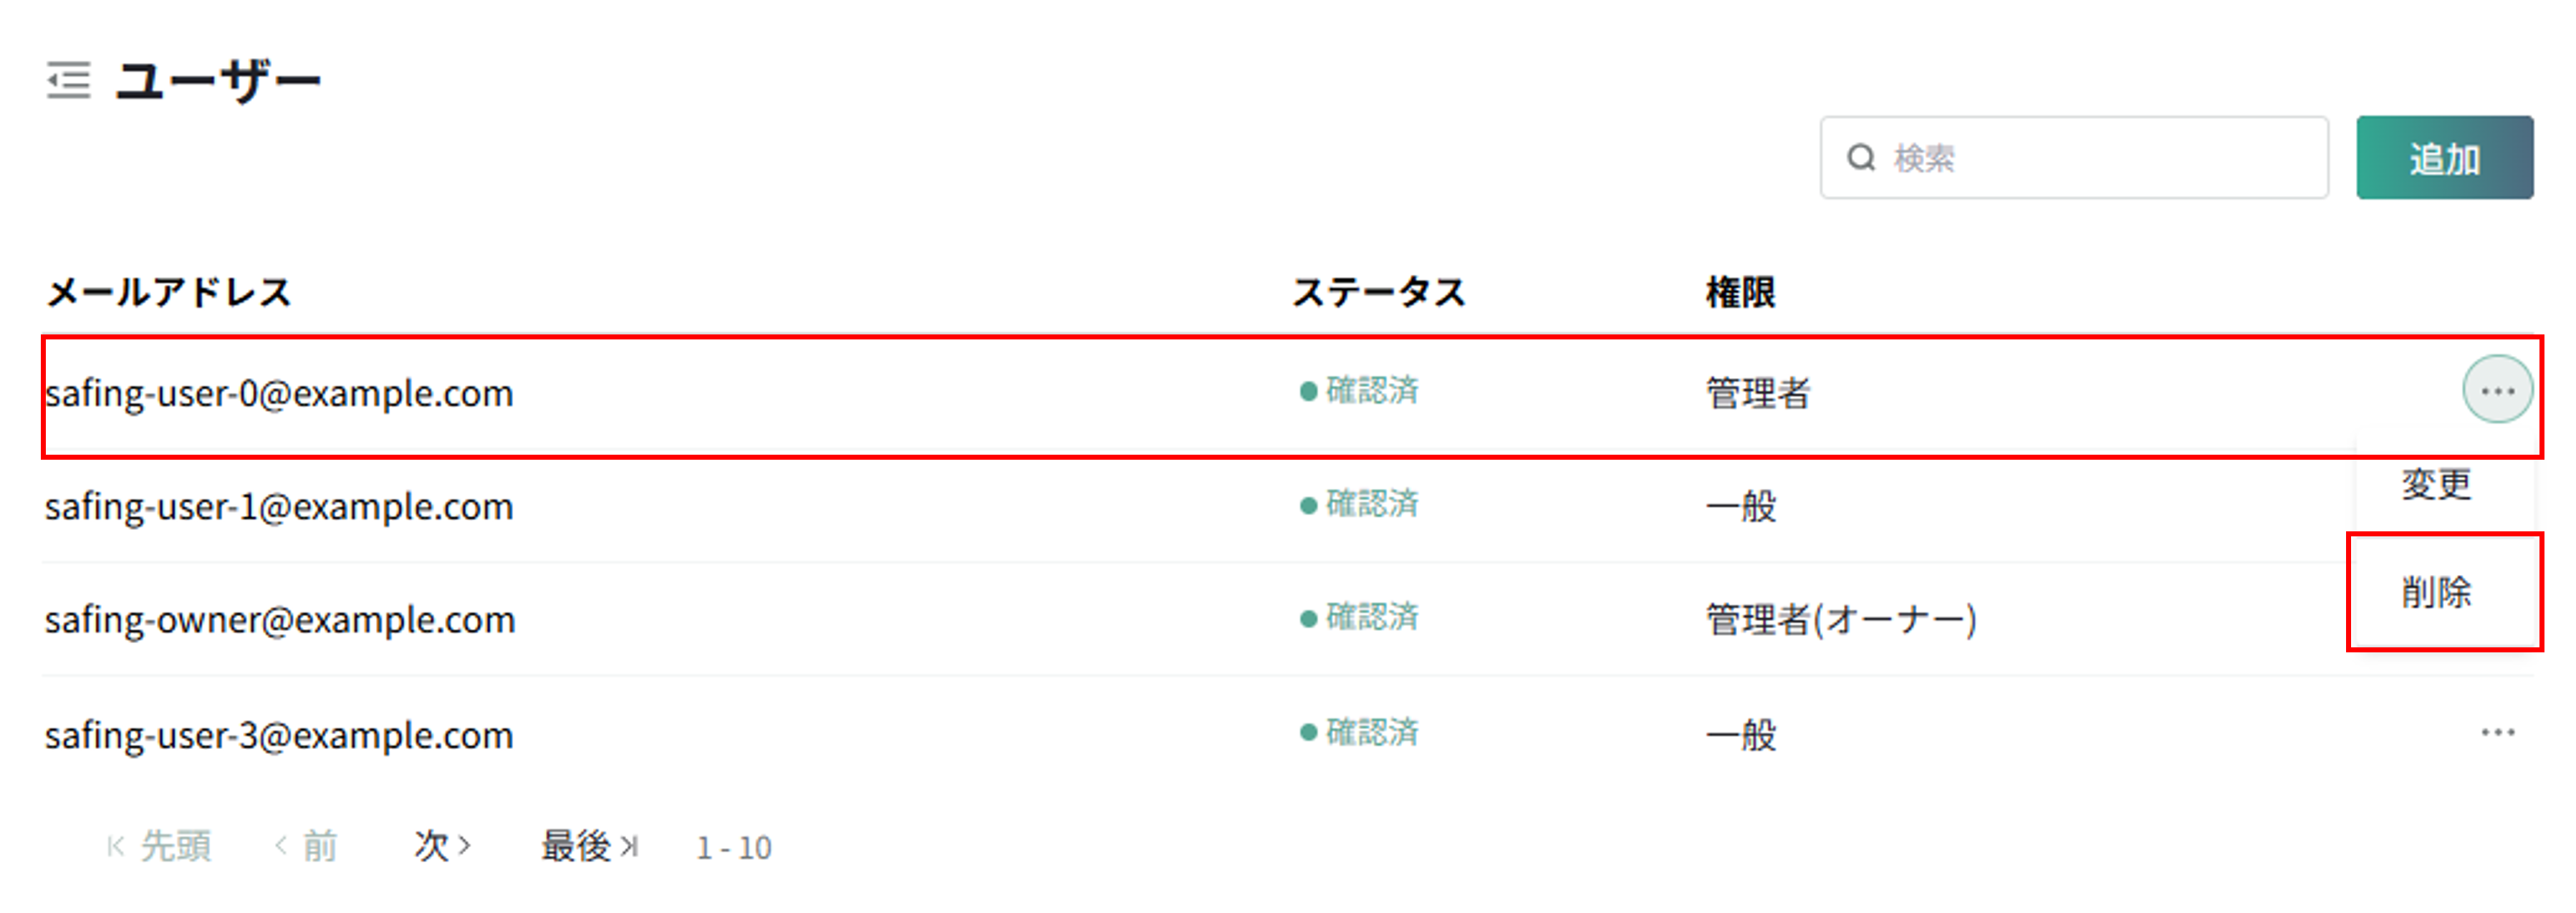Click the 権限 column header
Screen dimensions: 2576x913
click(1740, 293)
